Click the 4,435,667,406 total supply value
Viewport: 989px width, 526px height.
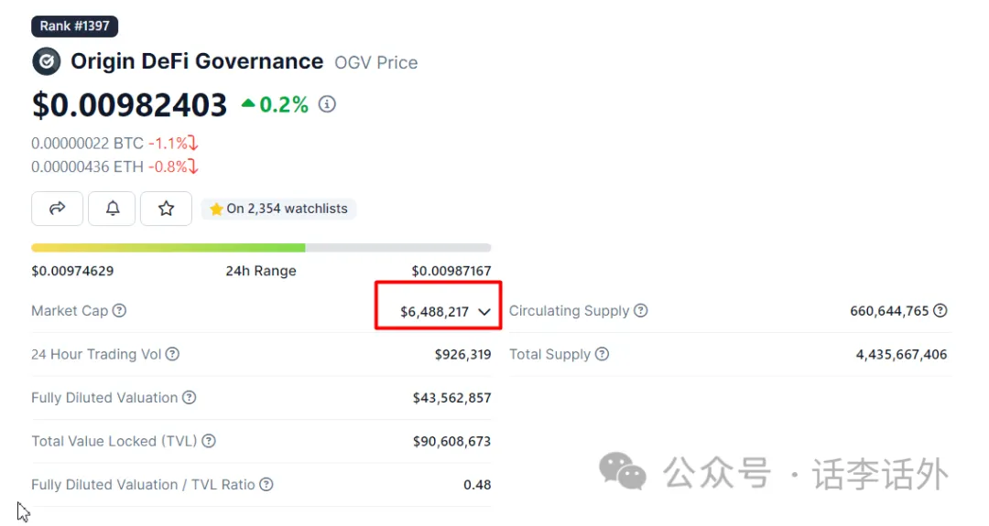pyautogui.click(x=901, y=355)
